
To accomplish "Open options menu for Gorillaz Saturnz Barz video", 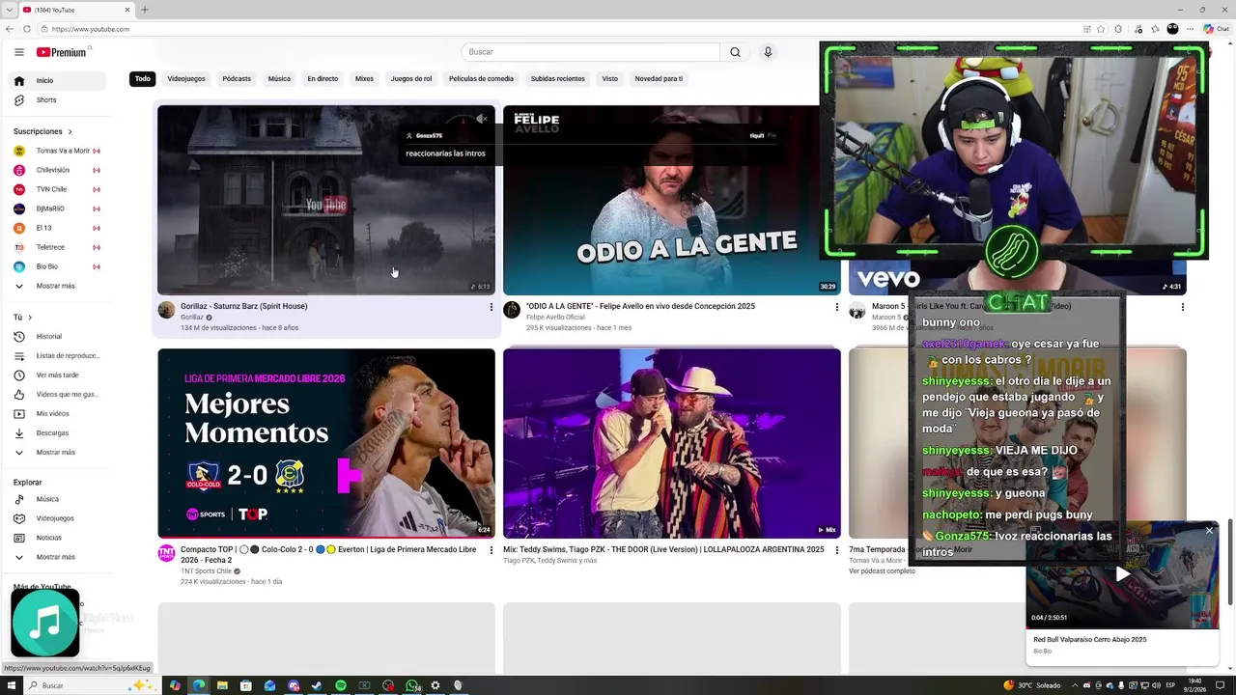I will pos(491,307).
